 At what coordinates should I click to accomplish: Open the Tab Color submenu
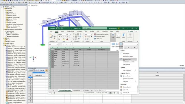tap(128, 81)
